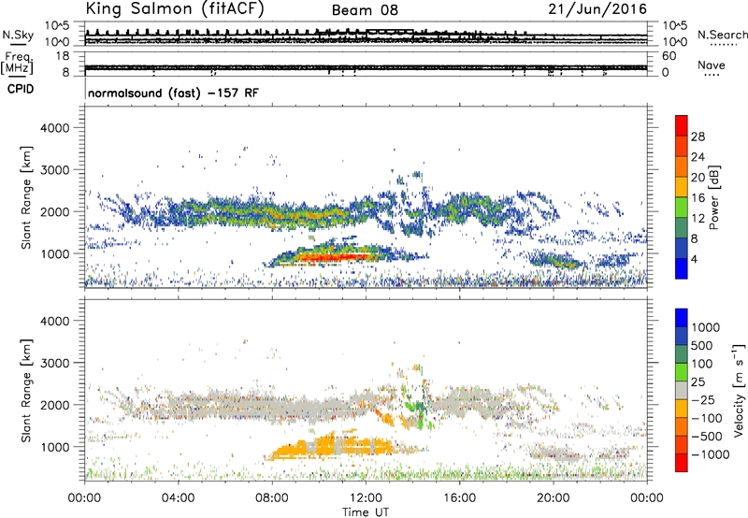Click the 4000 label on power panel axis
This screenshot has height=518, width=748.
click(x=54, y=128)
